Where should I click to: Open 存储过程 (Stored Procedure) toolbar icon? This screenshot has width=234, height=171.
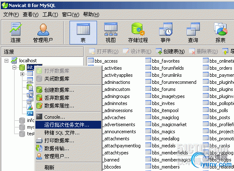tap(138, 32)
